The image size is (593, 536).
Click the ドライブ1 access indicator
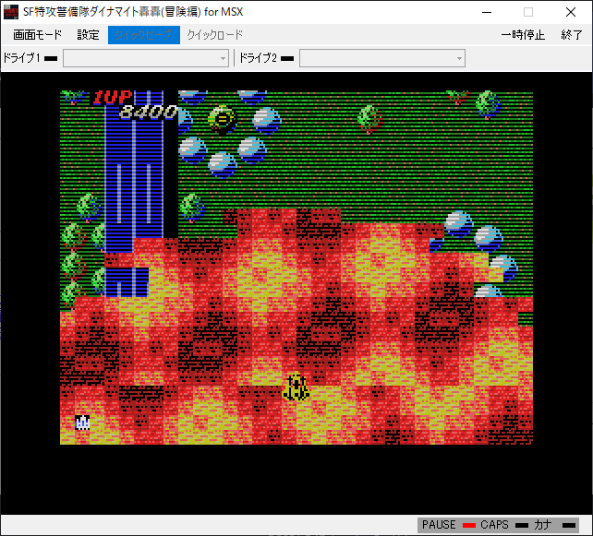coord(51,58)
